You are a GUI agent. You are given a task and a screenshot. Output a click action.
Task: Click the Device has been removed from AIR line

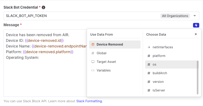tap(37, 35)
